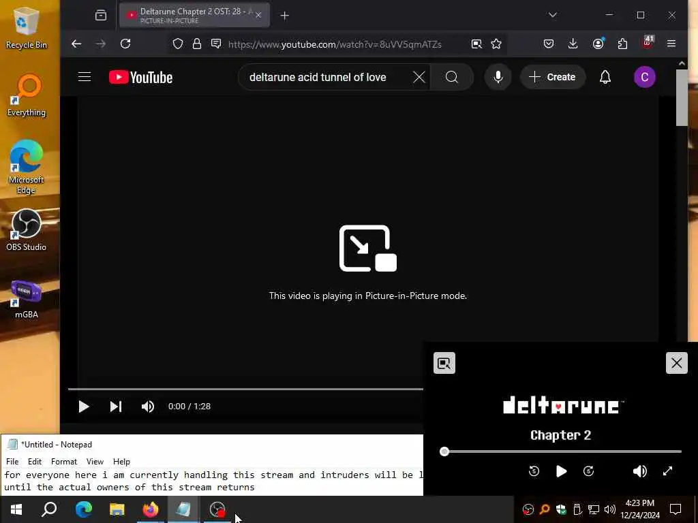Send Picture-in-Picture video back to tab

(x=444, y=364)
